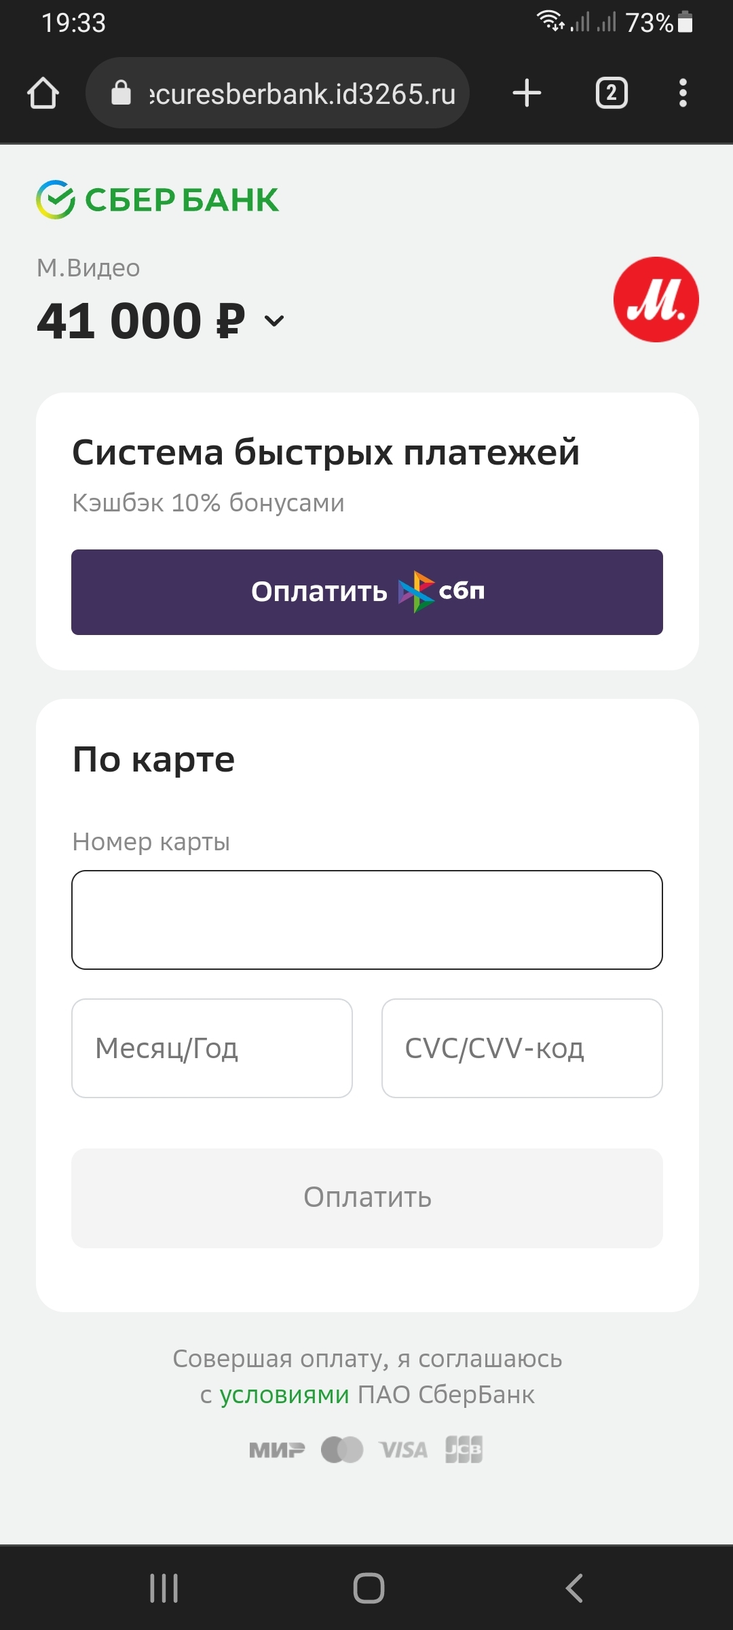733x1630 pixels.
Task: Open the условиями terms link
Action: click(284, 1395)
